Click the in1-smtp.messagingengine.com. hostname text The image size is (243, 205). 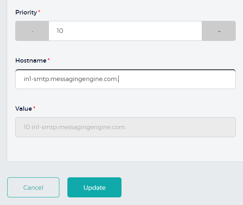click(x=71, y=79)
